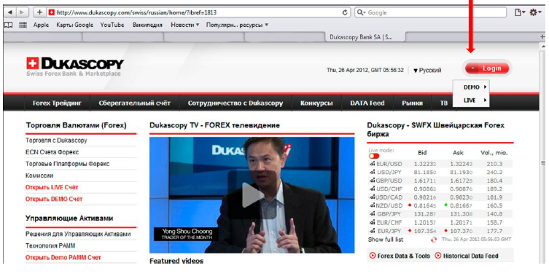Screen dimensions: 549x276
Task: Open the browser settings gear icon
Action: 534,12
